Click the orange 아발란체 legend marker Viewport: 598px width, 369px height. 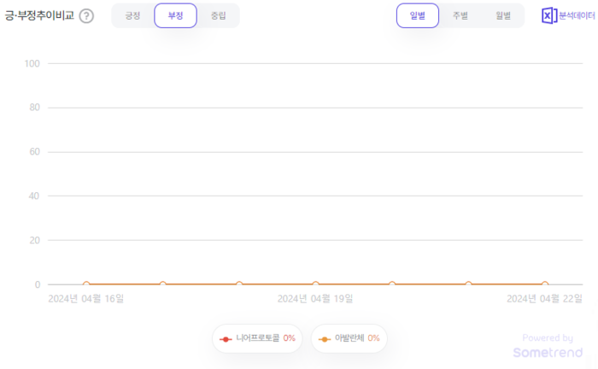point(324,339)
